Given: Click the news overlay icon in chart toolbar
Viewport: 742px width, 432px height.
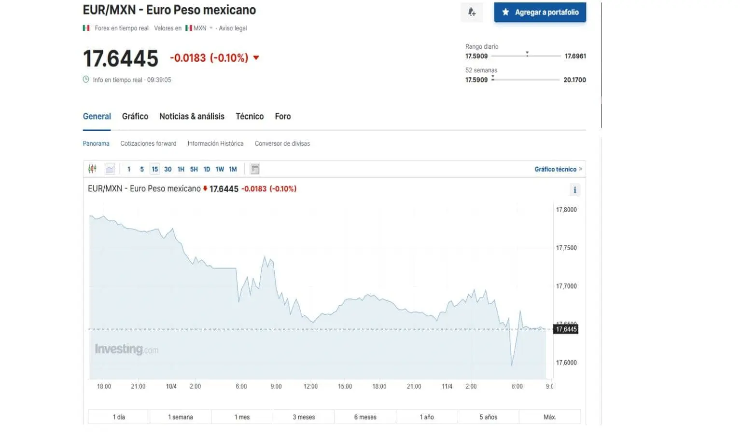Looking at the screenshot, I should coord(255,169).
